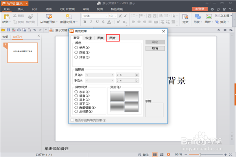
Task: Expand the Paste dropdown arrow
Action: point(10,22)
